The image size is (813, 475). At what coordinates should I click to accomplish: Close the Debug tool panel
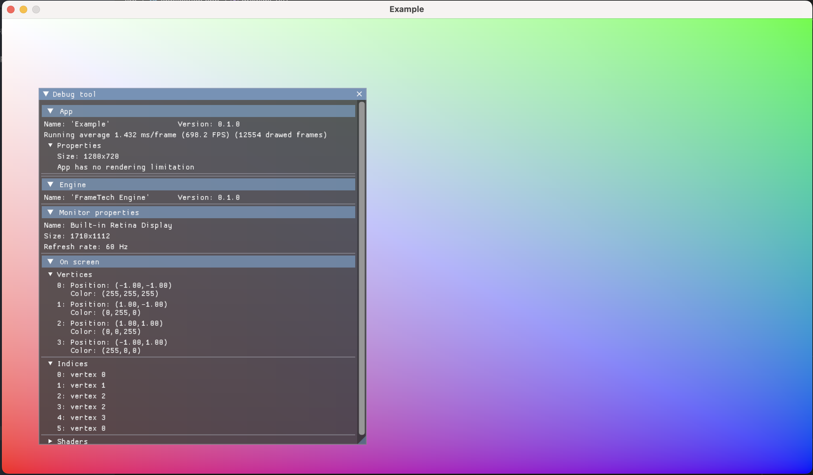pos(359,94)
